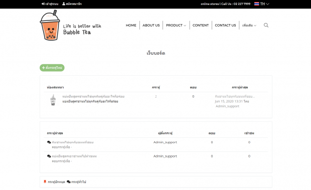311x190 pixels.
Task: Click the forum room drink thumbnail
Action: 53,100
